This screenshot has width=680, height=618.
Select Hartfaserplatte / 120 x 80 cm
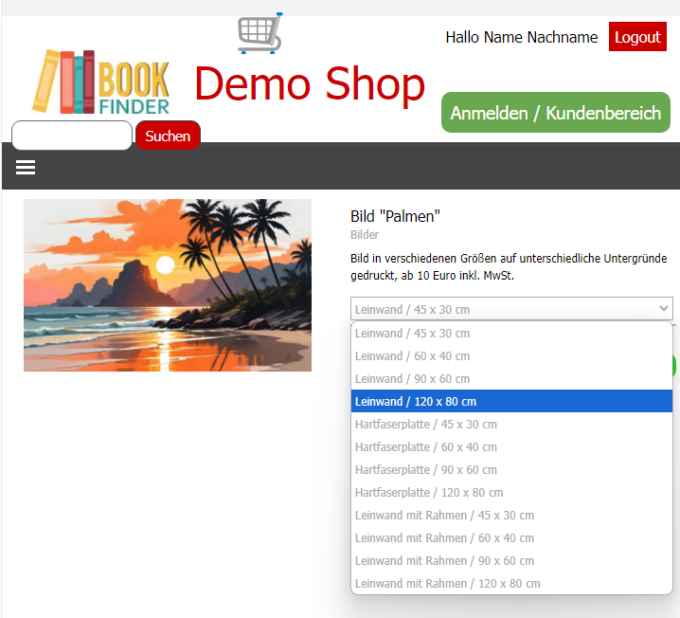511,493
